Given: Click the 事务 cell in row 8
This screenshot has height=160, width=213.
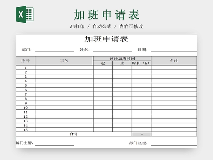Looking at the screenshot, I should 64,99.
